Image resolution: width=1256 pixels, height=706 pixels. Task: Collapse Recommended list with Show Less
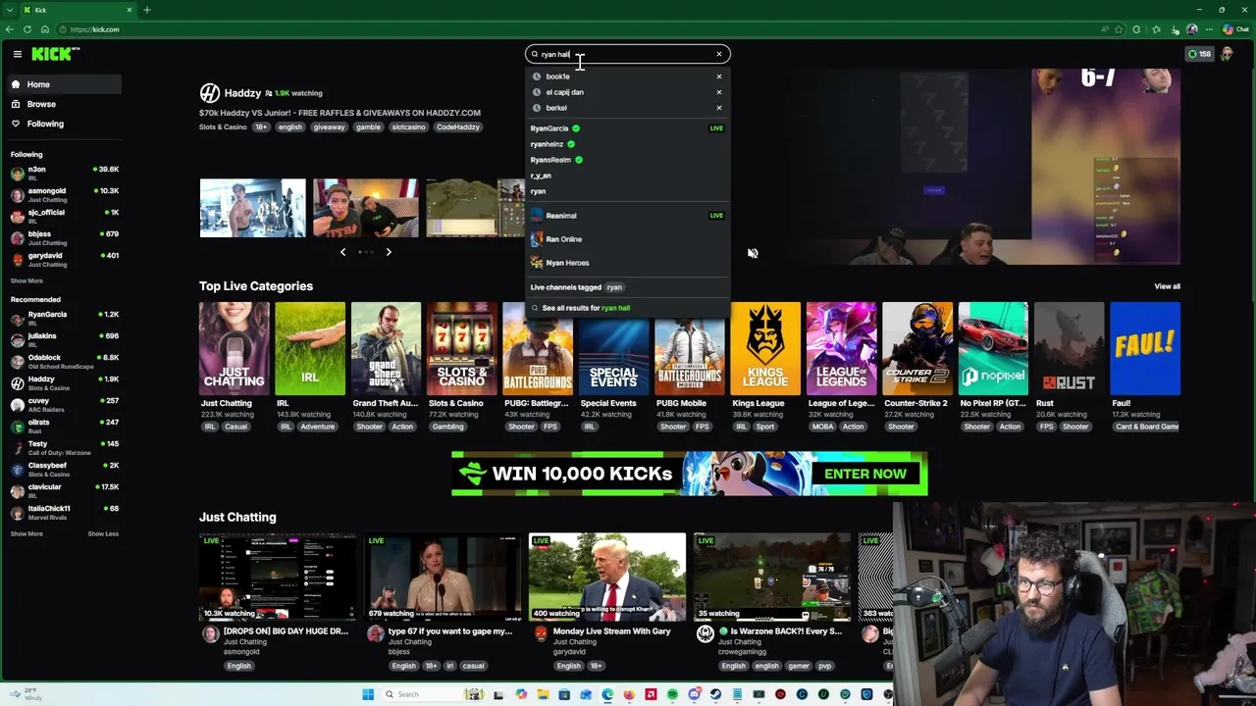coord(103,533)
